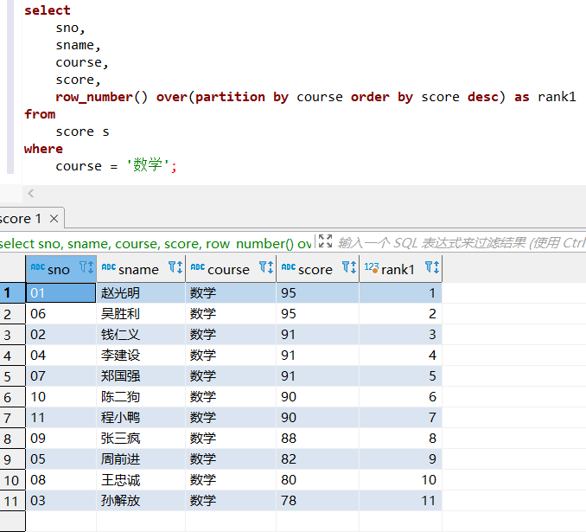
Task: Close the score 1 result tab
Action: [54, 219]
